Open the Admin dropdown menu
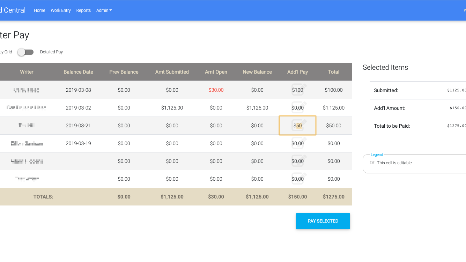 point(104,10)
